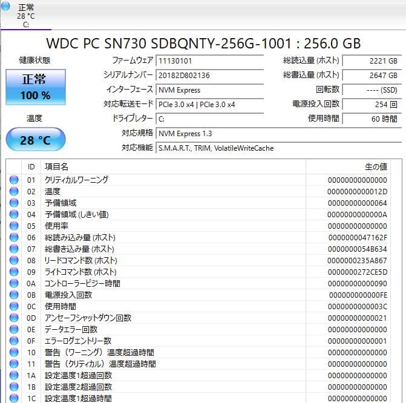
Task: Click the 生の値 column header
Action: (348, 167)
